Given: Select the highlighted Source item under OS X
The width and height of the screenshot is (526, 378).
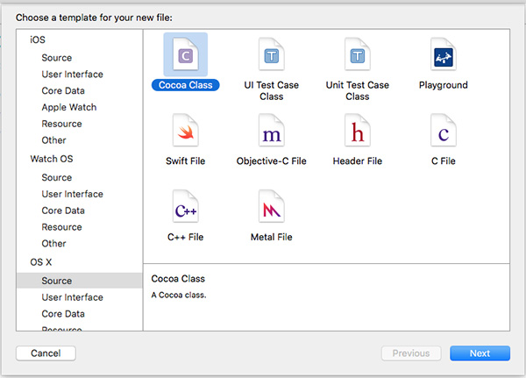Looking at the screenshot, I should tap(80, 281).
